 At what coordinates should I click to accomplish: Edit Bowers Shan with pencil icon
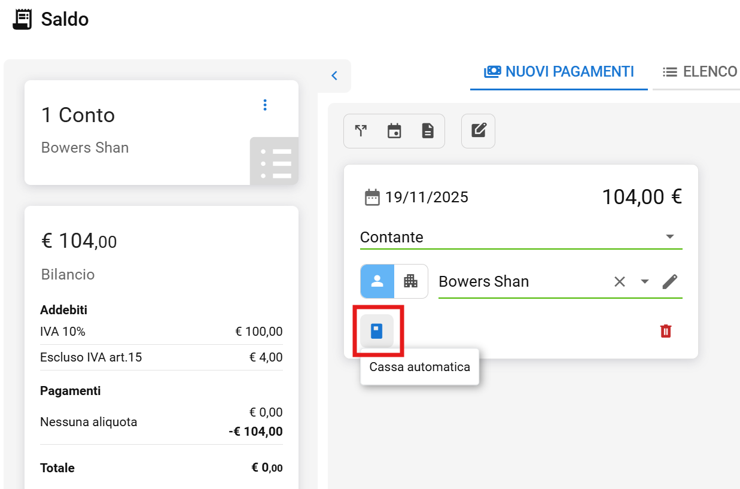tap(670, 282)
